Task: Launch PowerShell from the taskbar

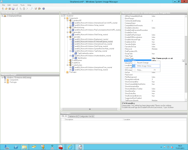Action: tap(16, 147)
